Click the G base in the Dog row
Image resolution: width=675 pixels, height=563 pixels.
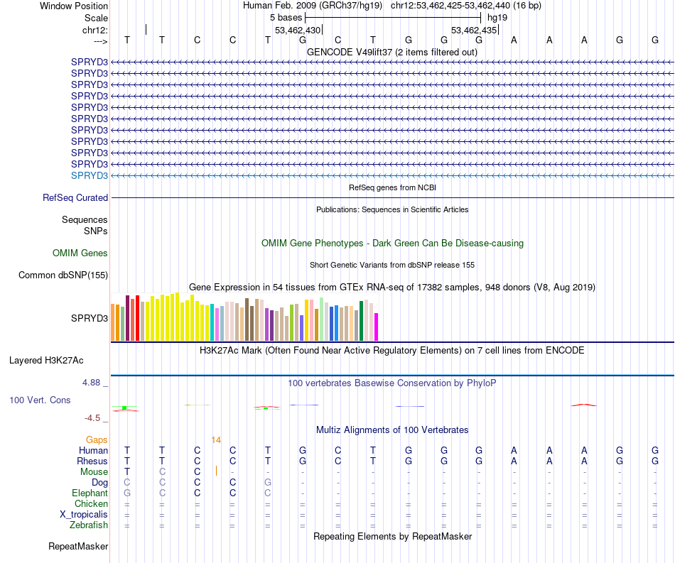click(268, 483)
